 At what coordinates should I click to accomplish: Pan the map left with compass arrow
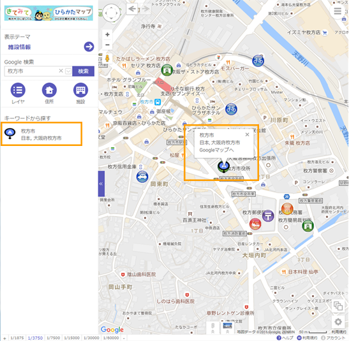[106, 13]
